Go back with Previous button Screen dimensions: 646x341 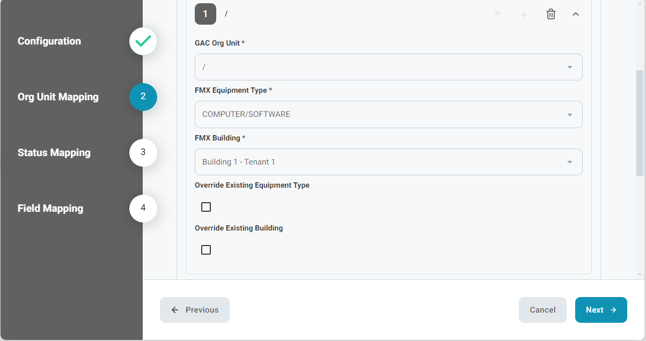point(195,310)
